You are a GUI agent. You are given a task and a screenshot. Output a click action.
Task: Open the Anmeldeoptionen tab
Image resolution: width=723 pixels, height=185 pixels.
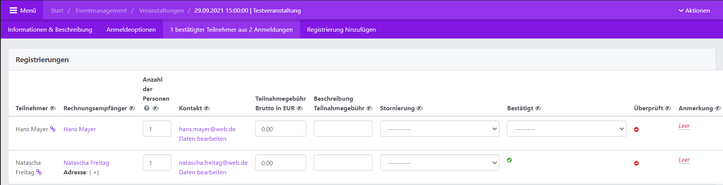click(131, 29)
